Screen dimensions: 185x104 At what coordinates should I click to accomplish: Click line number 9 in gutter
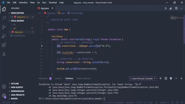[42, 46]
